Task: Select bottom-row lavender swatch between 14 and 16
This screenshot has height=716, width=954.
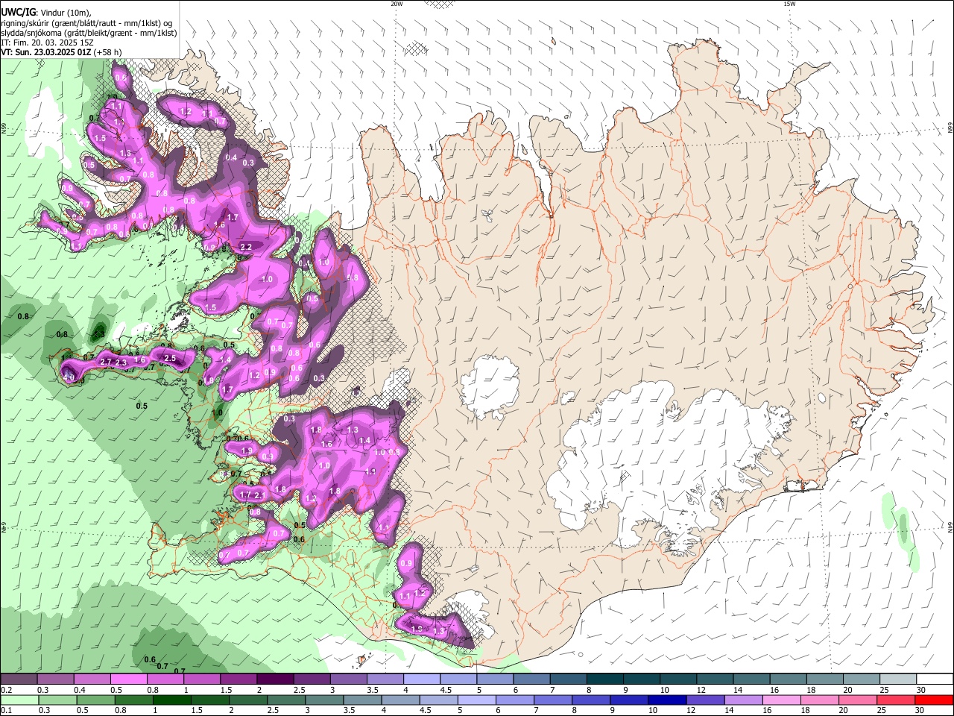Action: click(743, 700)
